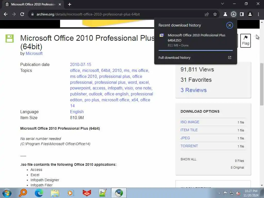This screenshot has height=198, width=264.
Task: Click the '9 Files' count
Action: (240, 161)
